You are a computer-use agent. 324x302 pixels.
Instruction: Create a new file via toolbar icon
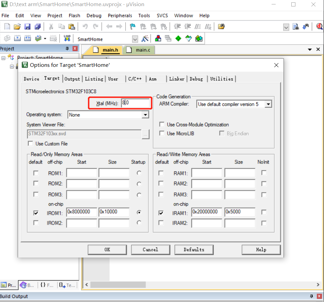tap(7, 26)
